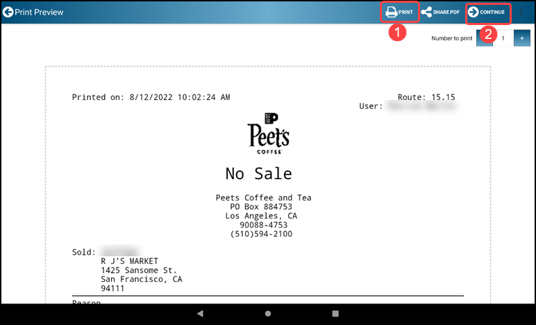Click the 'Number to print' label
The height and width of the screenshot is (325, 536).
click(x=451, y=38)
